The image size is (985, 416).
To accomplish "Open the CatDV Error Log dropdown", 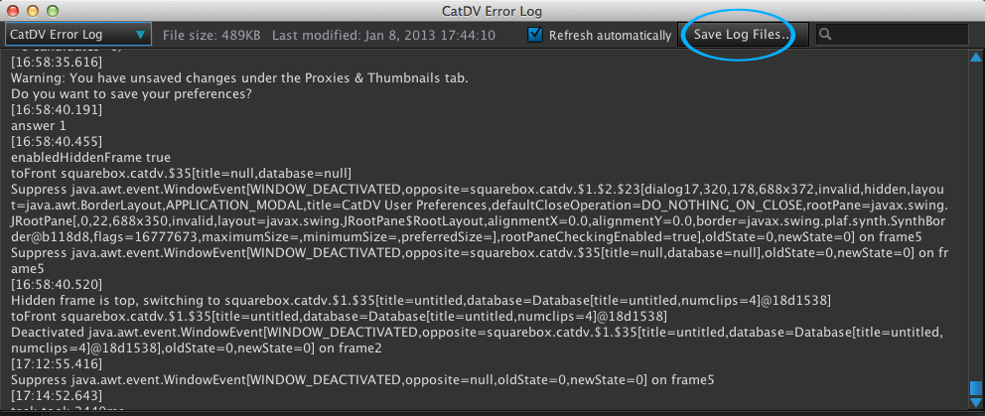I will click(77, 35).
